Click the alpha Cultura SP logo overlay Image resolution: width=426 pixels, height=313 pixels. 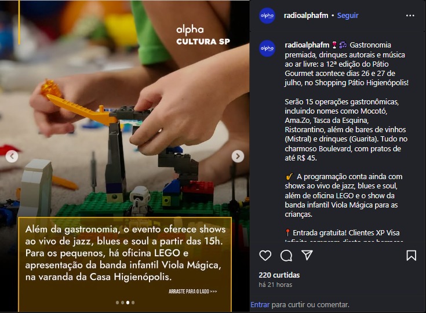[x=203, y=35]
